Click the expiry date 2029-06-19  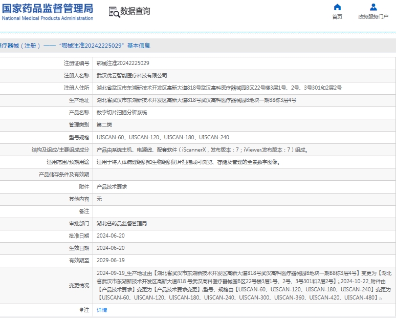[x=111, y=260]
